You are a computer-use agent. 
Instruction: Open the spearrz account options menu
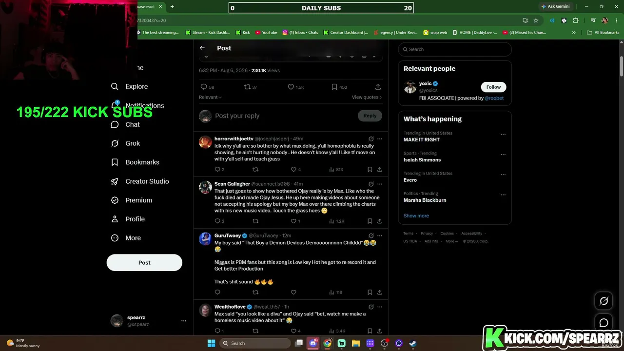[184, 321]
